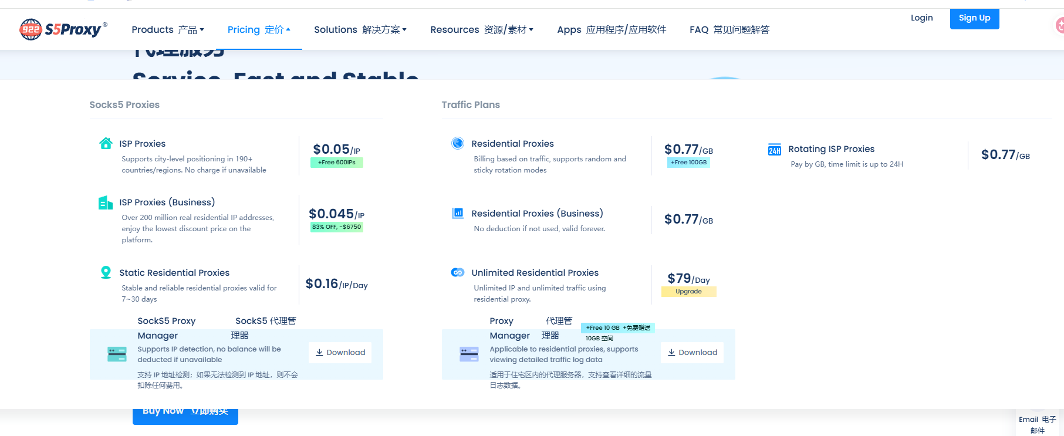Click "Stable and reliable residential proxies" description
This screenshot has height=436, width=1064.
coord(199,293)
